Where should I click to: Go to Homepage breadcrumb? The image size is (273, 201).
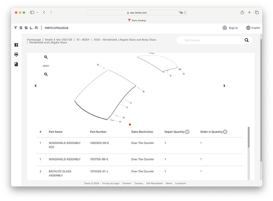coord(34,40)
